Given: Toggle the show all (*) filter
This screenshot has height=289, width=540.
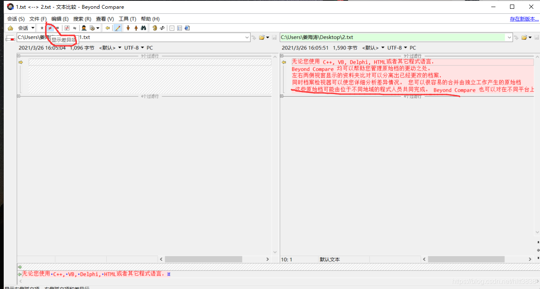Looking at the screenshot, I should tap(42, 28).
